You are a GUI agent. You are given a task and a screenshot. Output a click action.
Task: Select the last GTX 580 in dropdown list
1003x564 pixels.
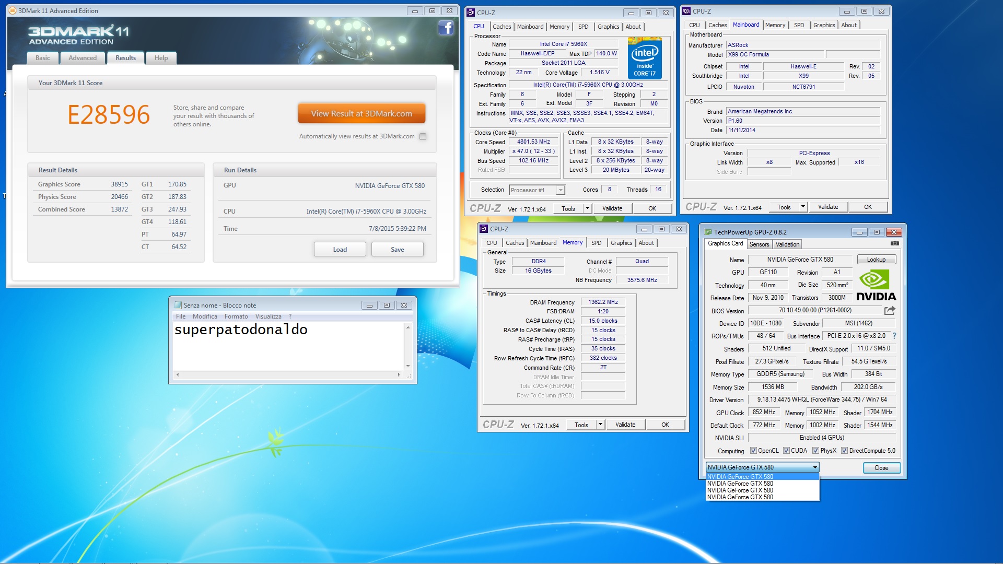click(762, 497)
